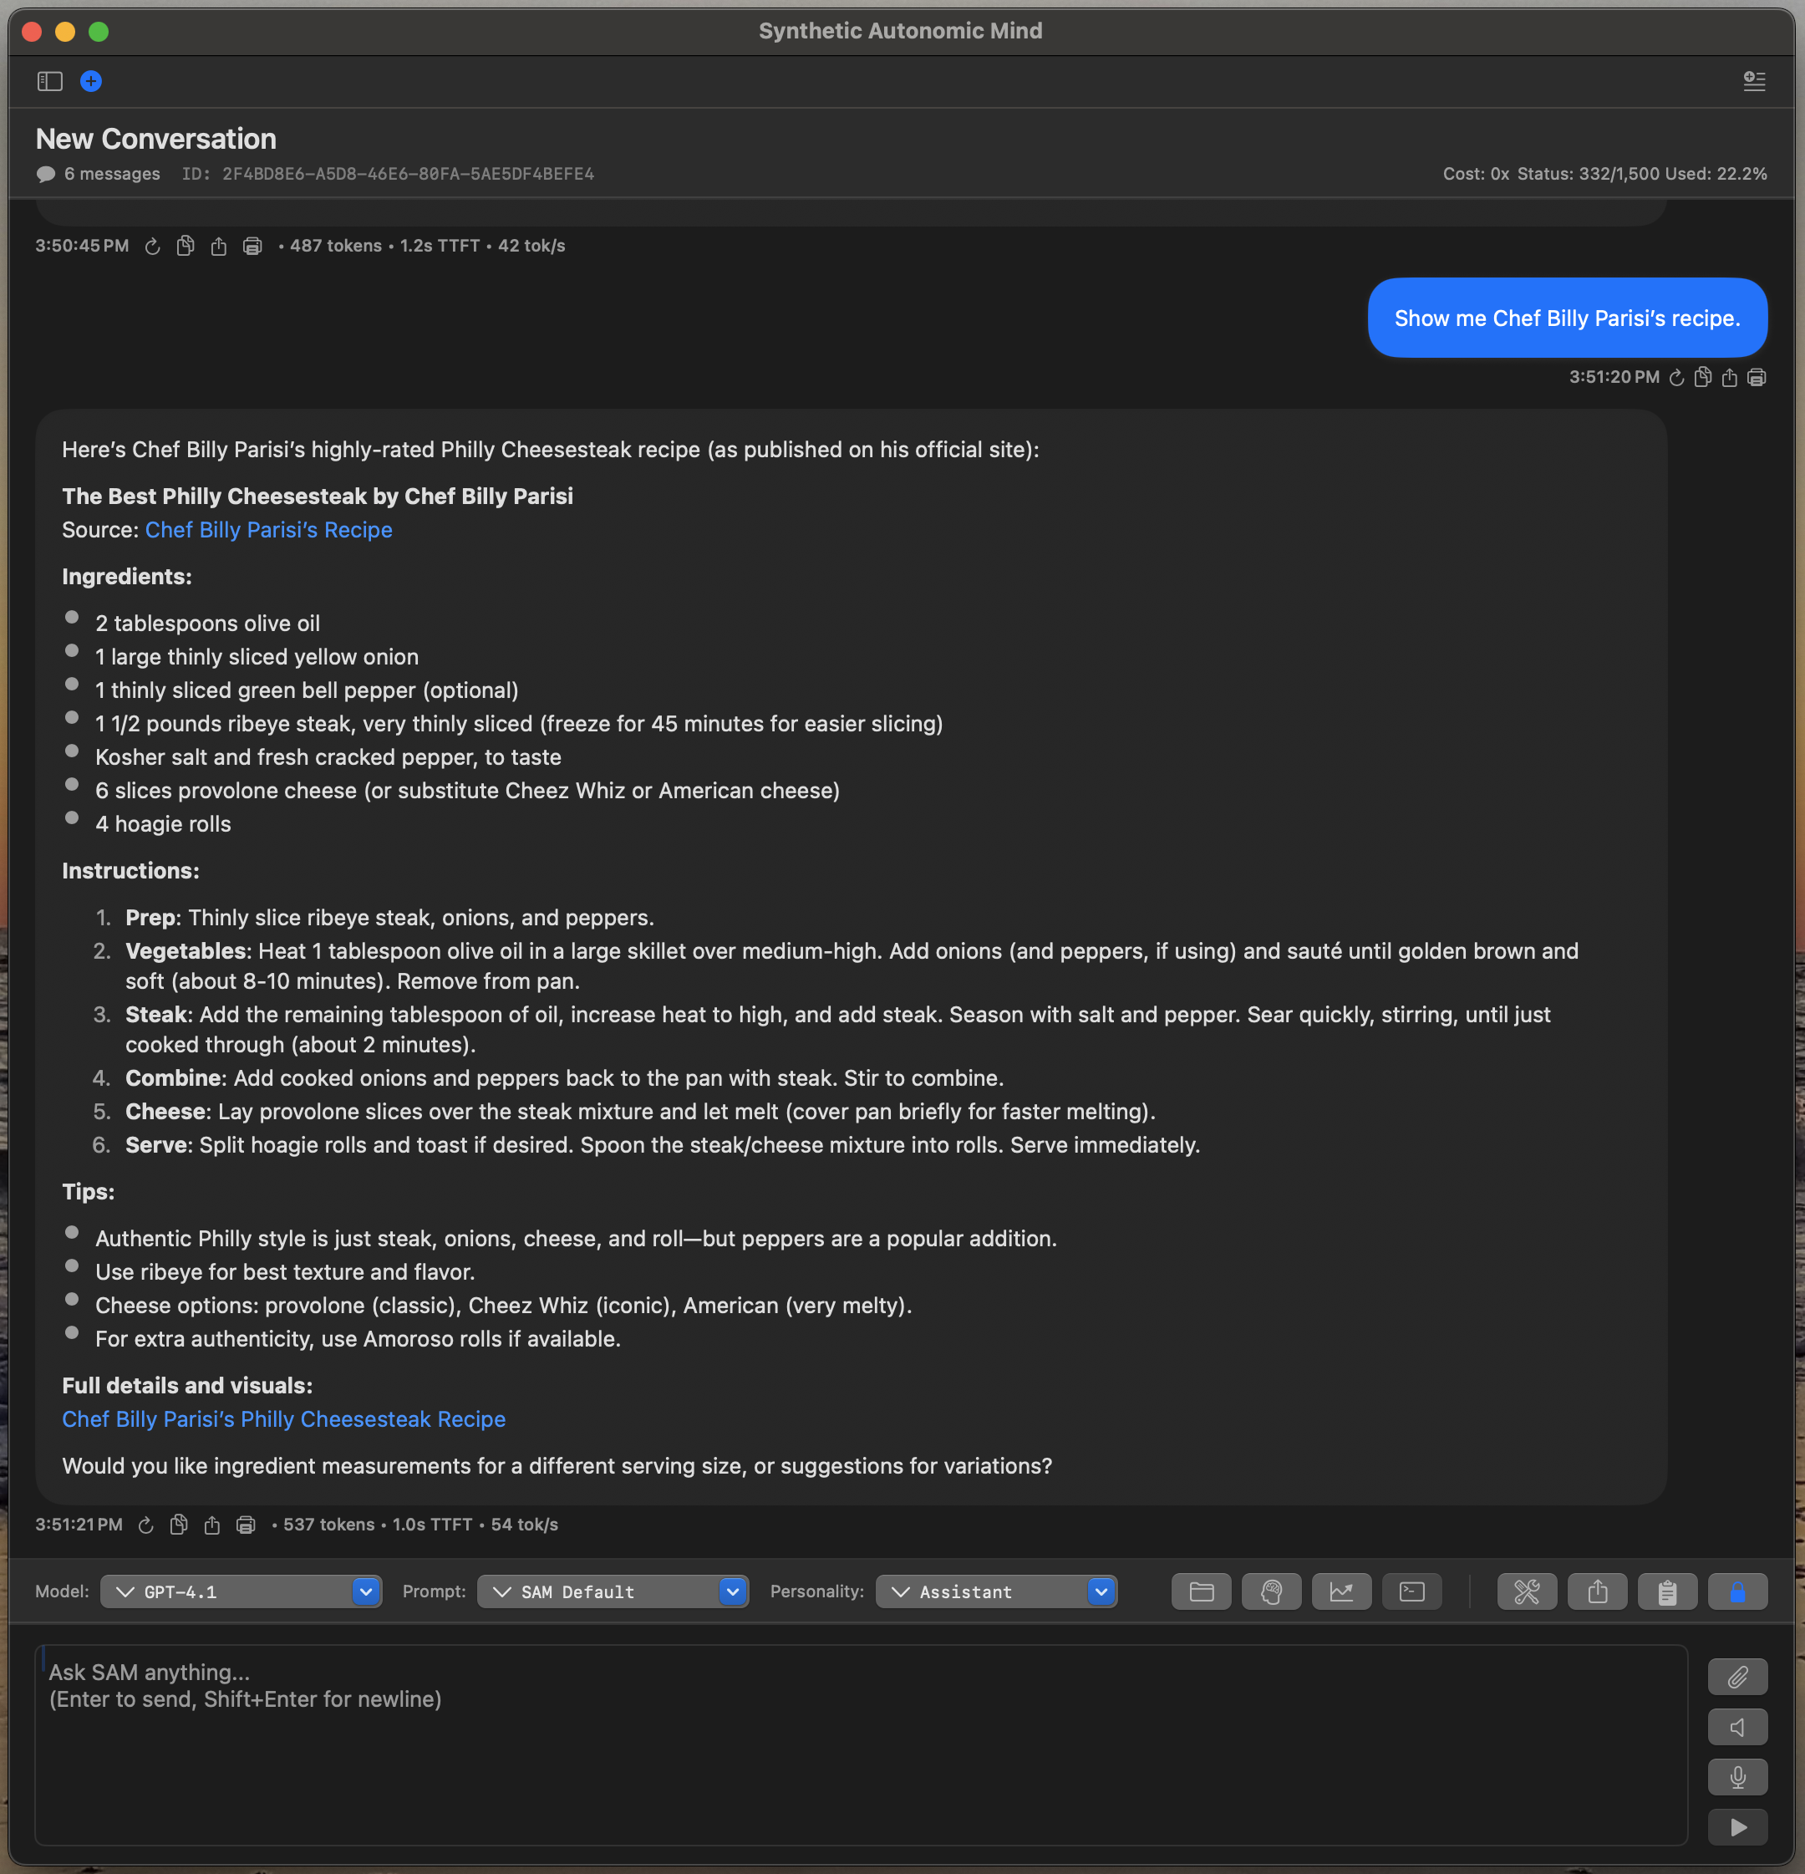This screenshot has height=1874, width=1805.
Task: Open the performance chart panel
Action: point(1341,1591)
